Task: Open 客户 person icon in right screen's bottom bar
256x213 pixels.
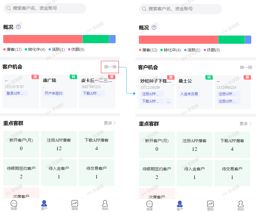Action: pos(180,204)
